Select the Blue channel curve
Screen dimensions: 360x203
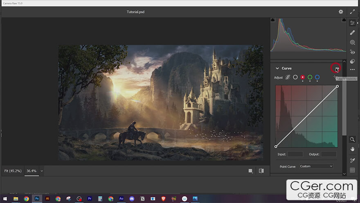point(317,78)
